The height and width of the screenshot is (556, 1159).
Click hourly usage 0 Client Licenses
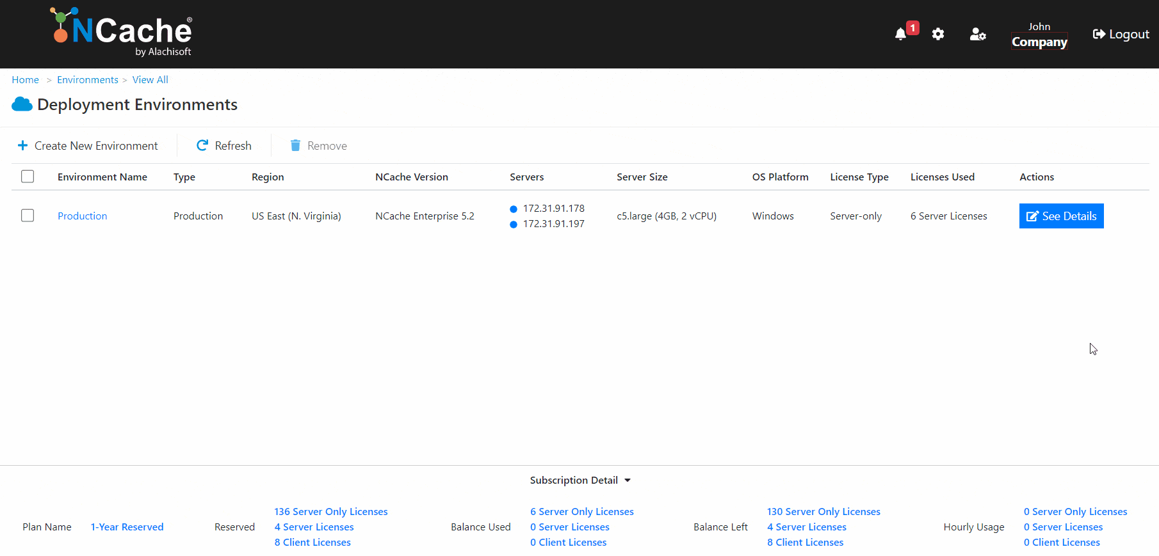point(1062,543)
